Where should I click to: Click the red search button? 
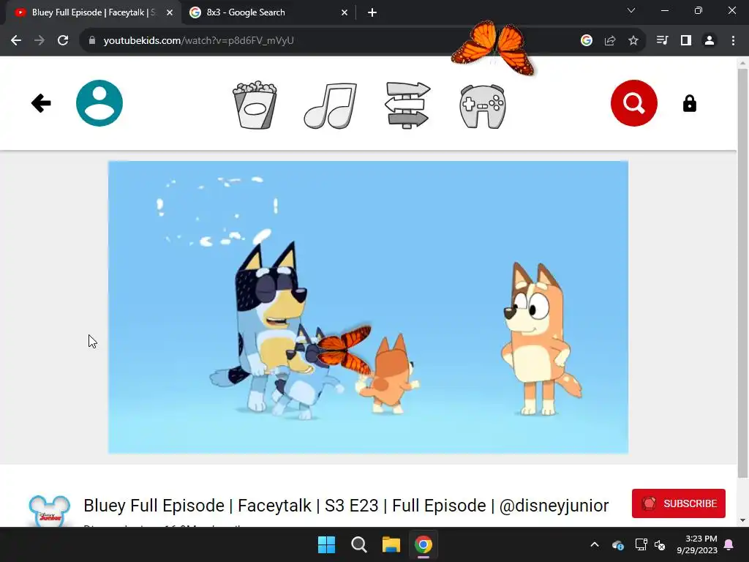[634, 103]
